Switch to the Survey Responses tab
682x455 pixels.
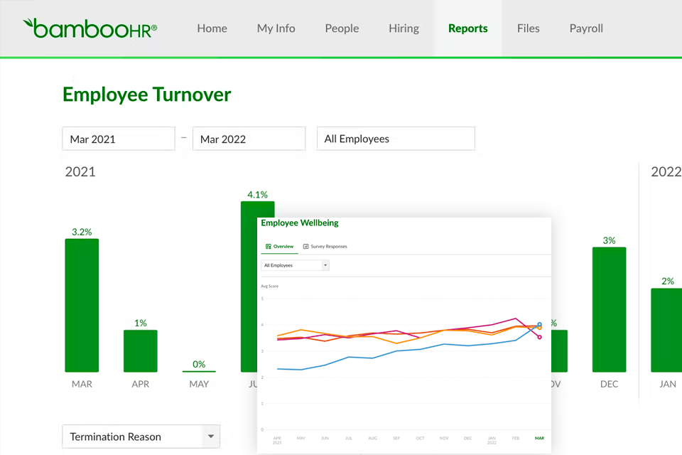[x=325, y=247]
